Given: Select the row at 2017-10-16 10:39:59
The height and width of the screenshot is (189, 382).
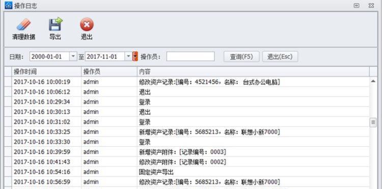Looking at the screenshot, I should click(x=187, y=152).
